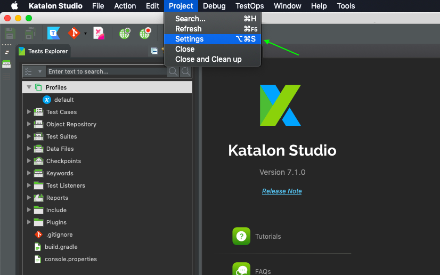Collapse the Profiles tree node

[29, 87]
